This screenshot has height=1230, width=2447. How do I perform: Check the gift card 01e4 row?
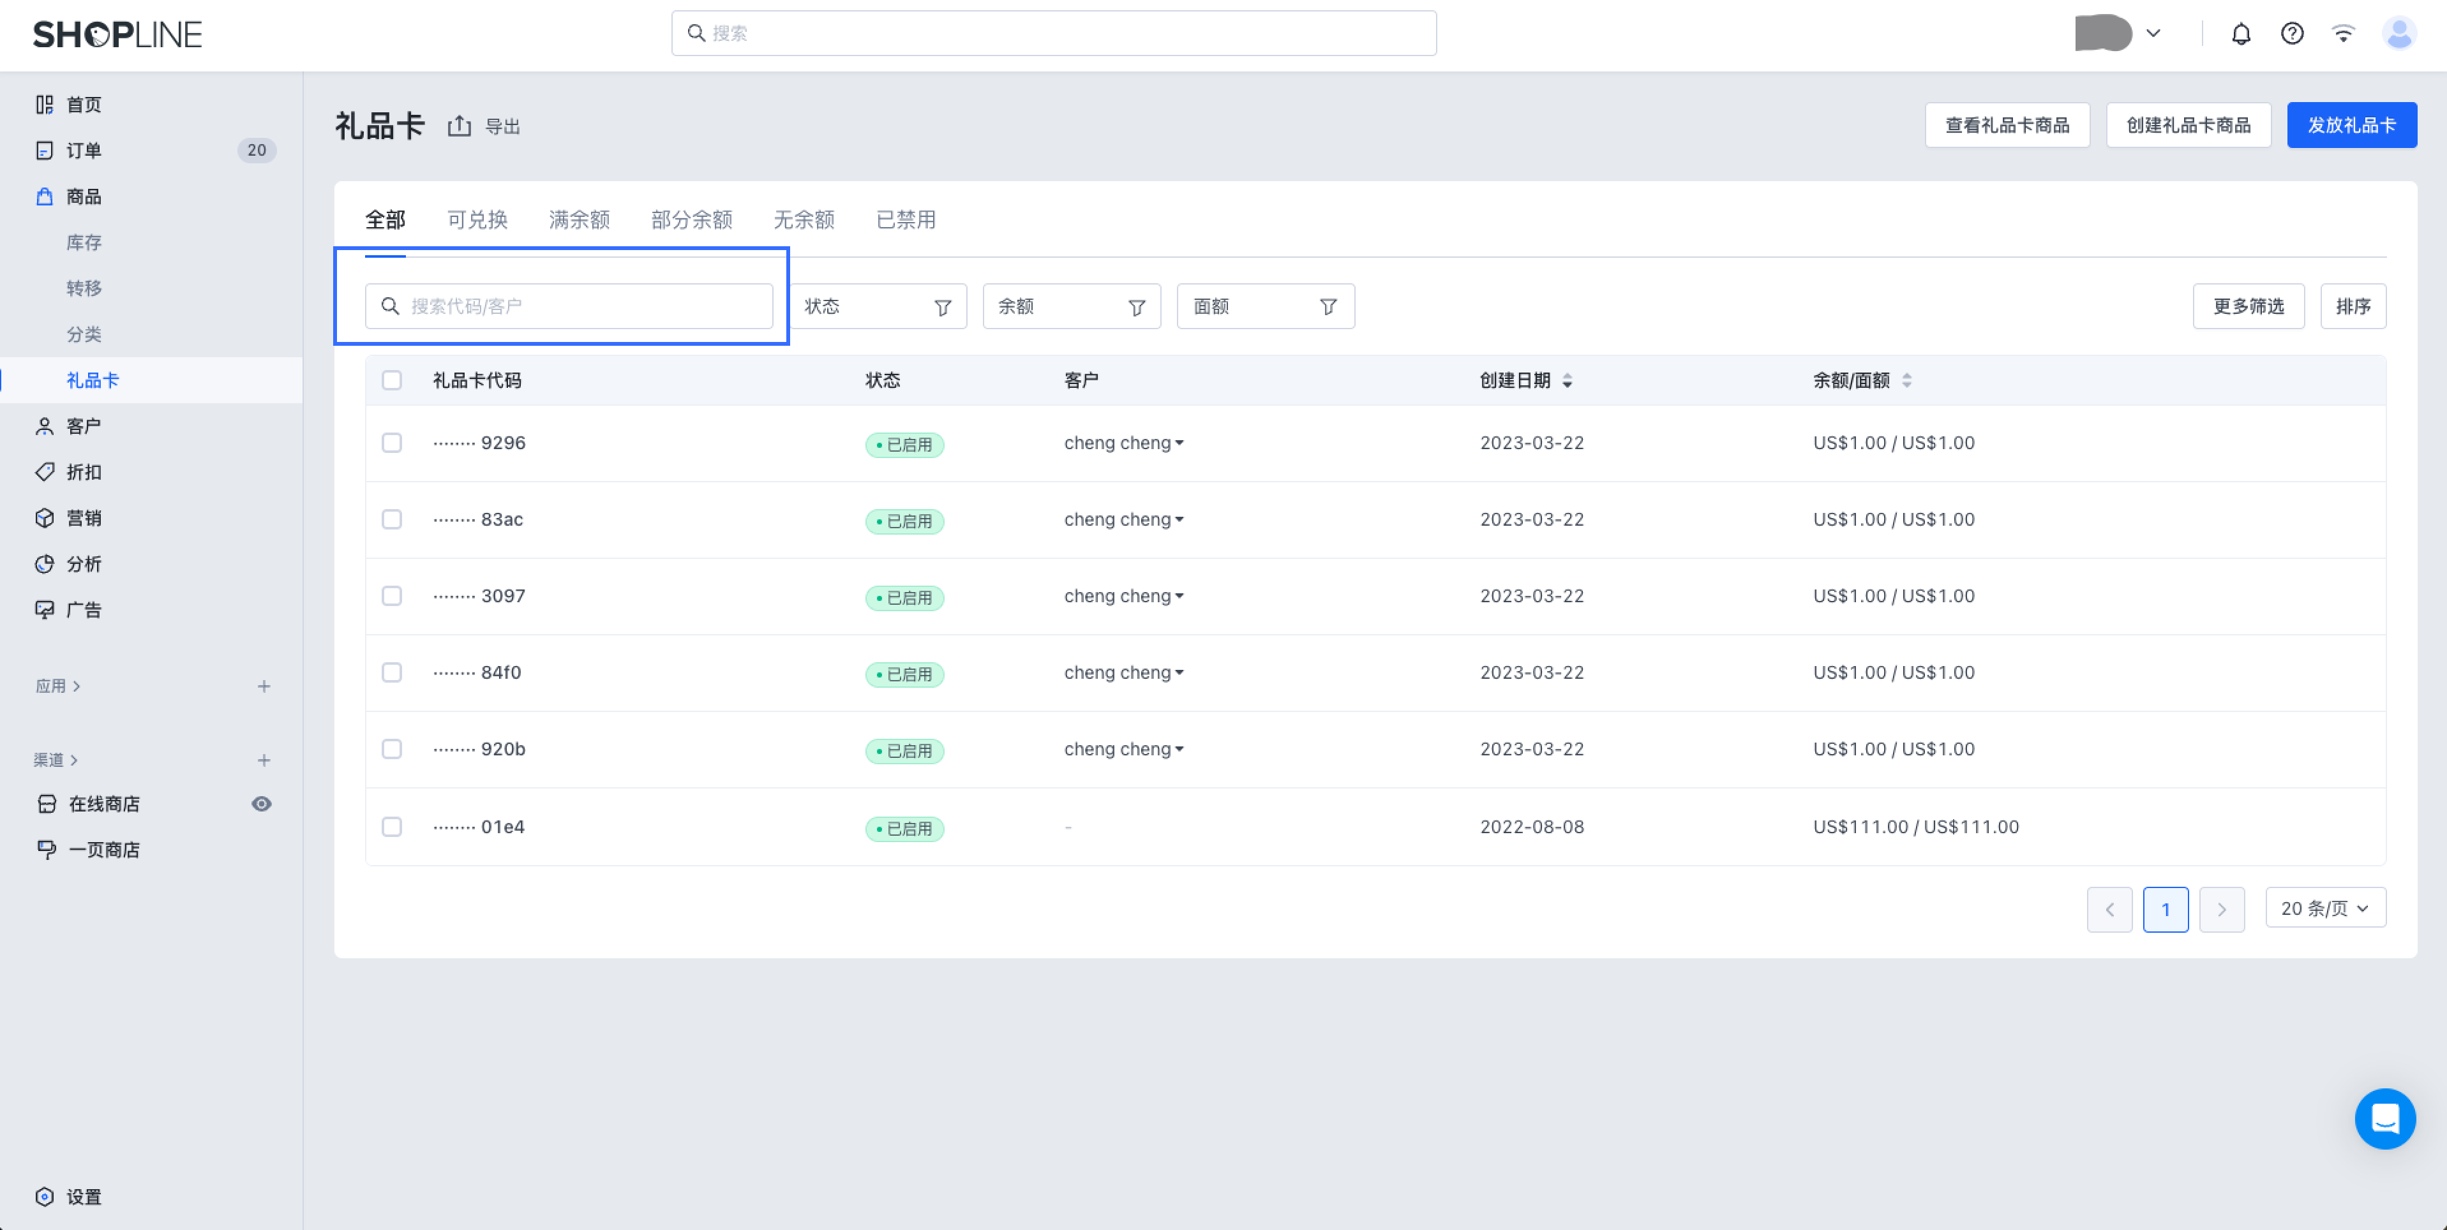click(x=391, y=826)
